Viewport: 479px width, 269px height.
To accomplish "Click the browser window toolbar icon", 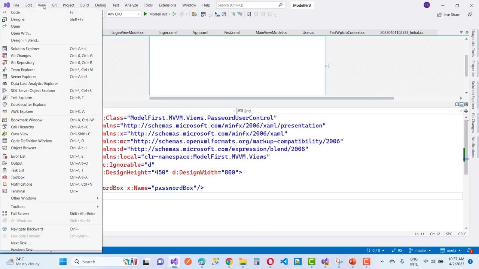I will (x=203, y=14).
